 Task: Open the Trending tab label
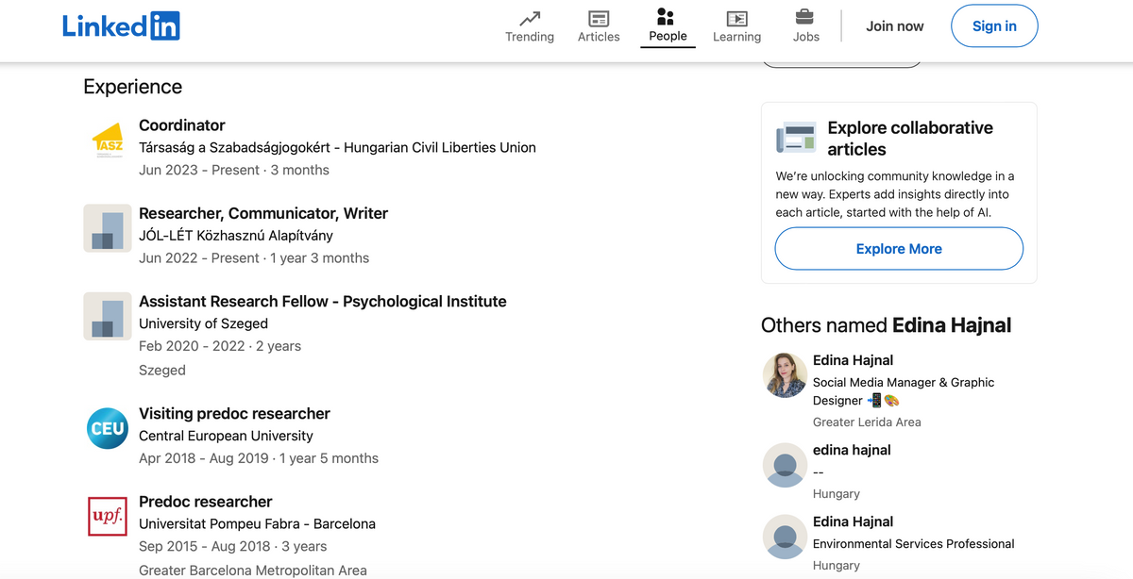[530, 37]
